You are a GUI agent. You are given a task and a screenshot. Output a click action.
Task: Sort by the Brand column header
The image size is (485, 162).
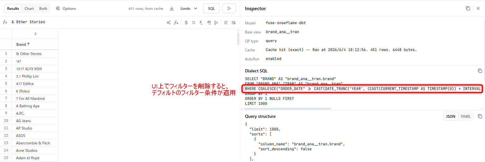(x=35, y=44)
